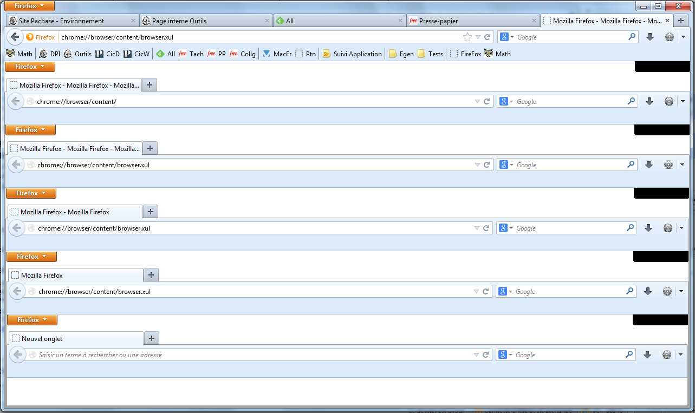New tab button beside Mozilla Firefox - Mozilla Firefox tab
Image resolution: width=695 pixels, height=413 pixels.
tap(151, 212)
